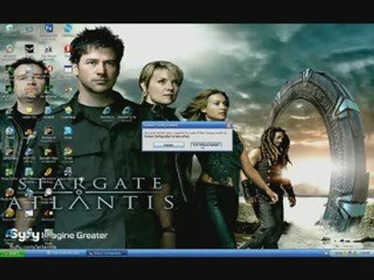Click the system tray clock

pos(365,254)
